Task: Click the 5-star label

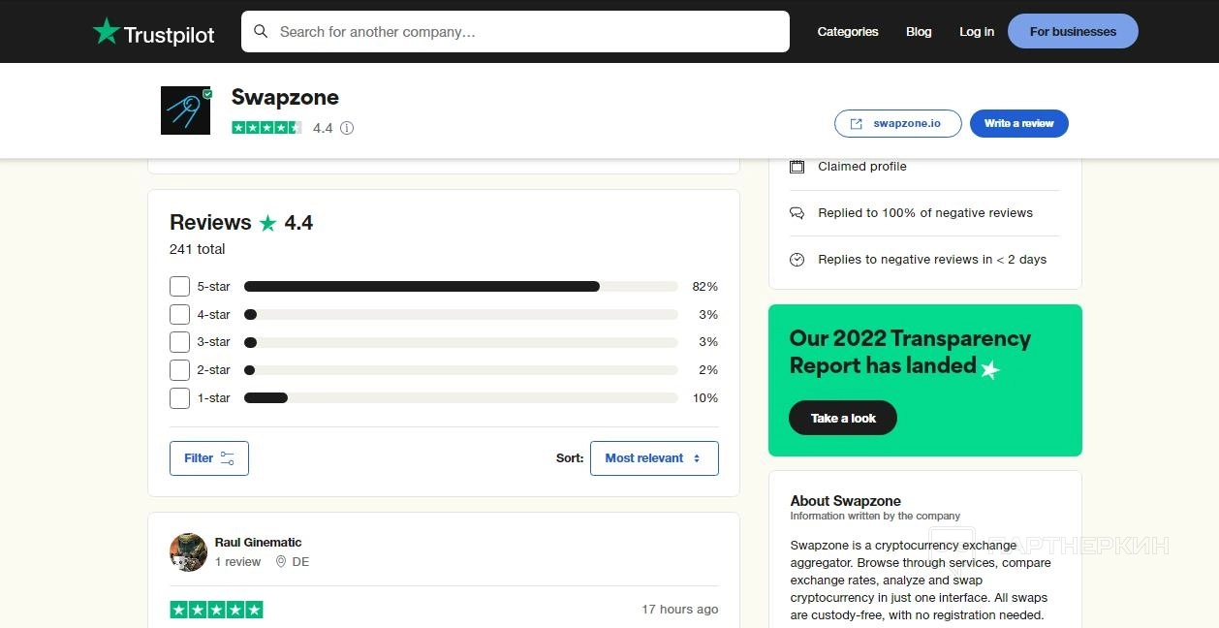Action: point(213,287)
